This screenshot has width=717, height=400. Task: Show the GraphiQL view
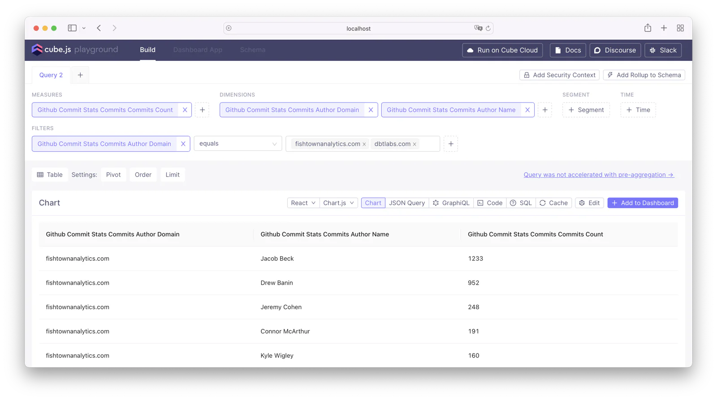pos(451,203)
